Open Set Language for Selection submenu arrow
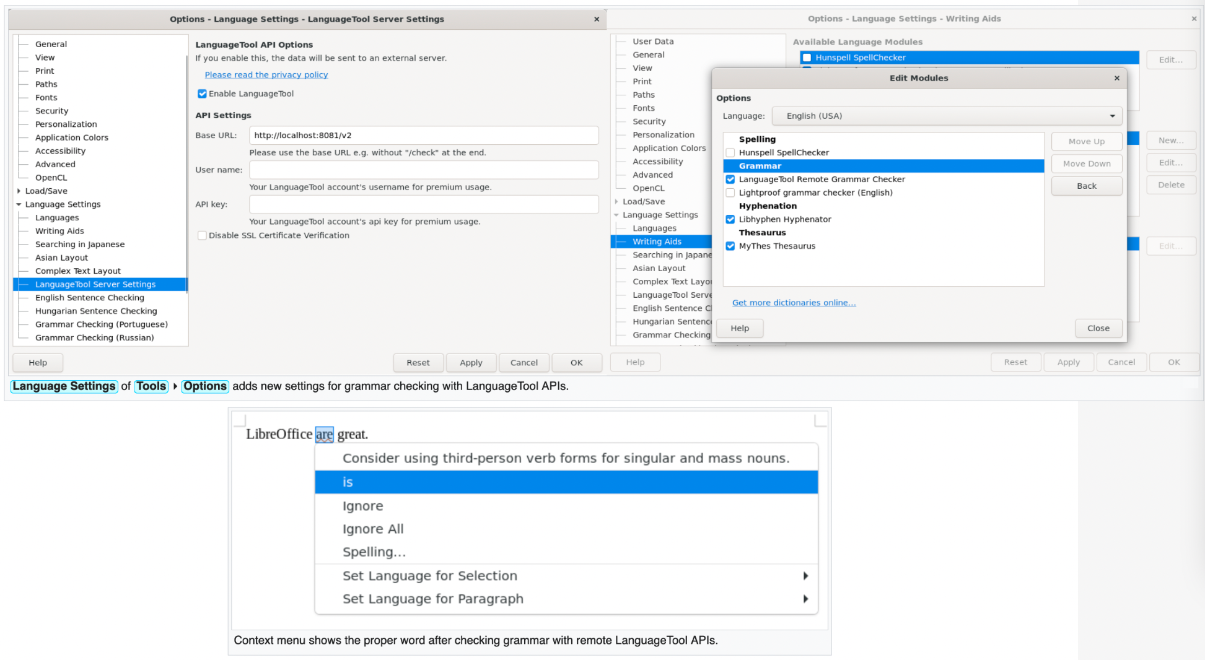 point(805,576)
